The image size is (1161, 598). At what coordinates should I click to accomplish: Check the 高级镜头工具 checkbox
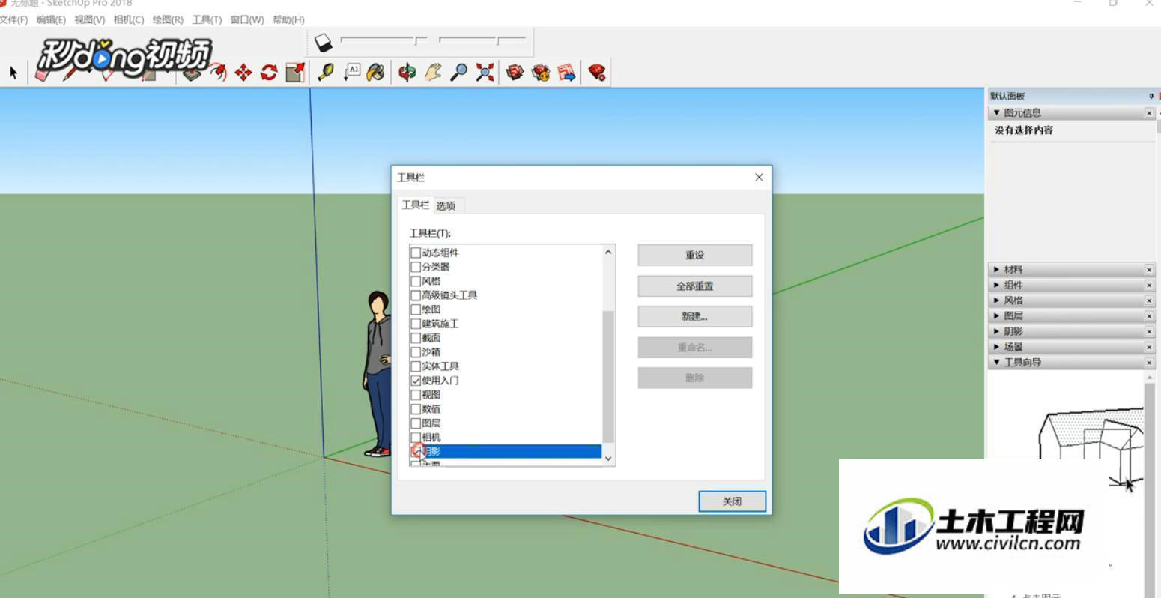coord(416,295)
